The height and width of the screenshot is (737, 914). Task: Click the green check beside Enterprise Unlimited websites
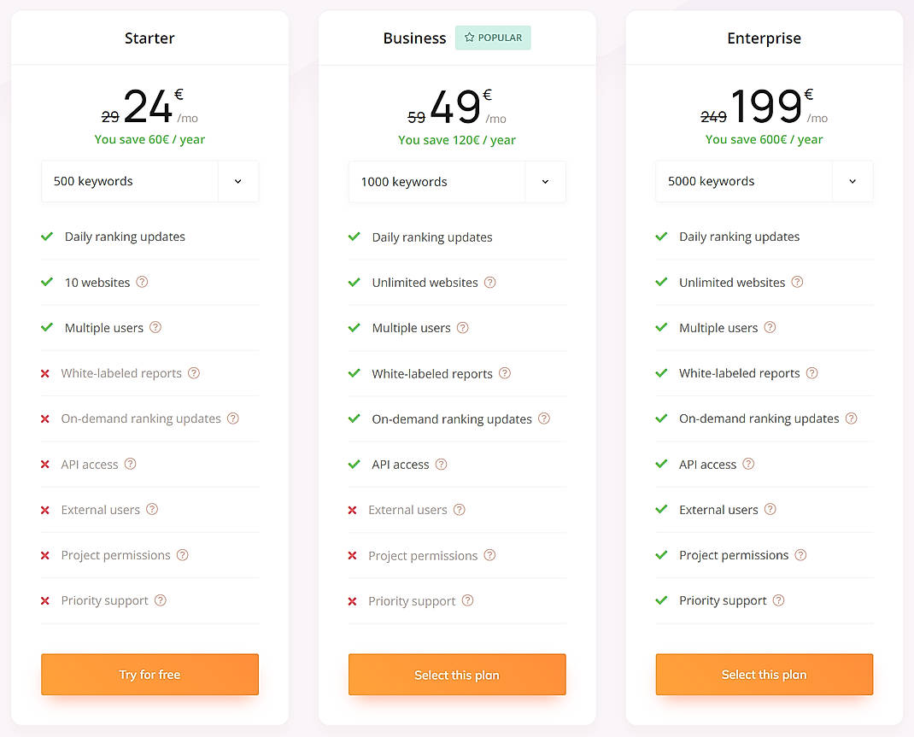[x=662, y=282]
